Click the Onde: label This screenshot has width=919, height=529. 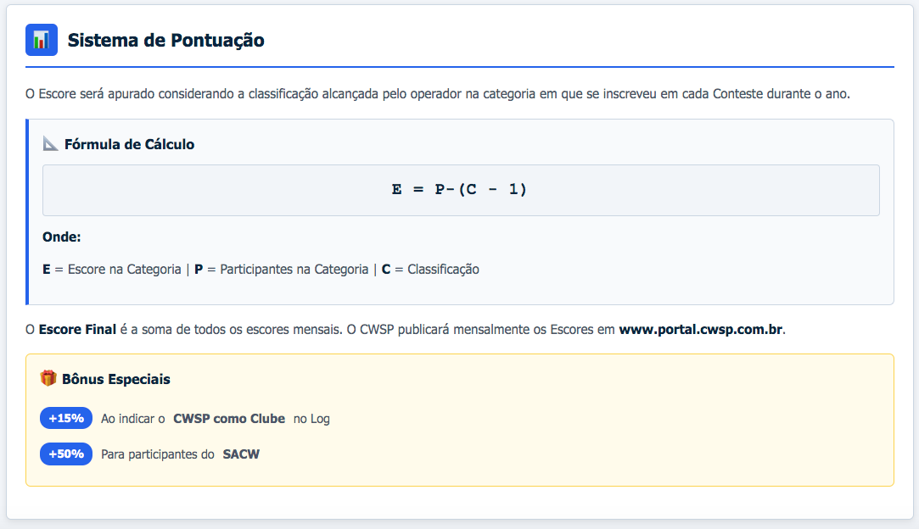pyautogui.click(x=61, y=237)
